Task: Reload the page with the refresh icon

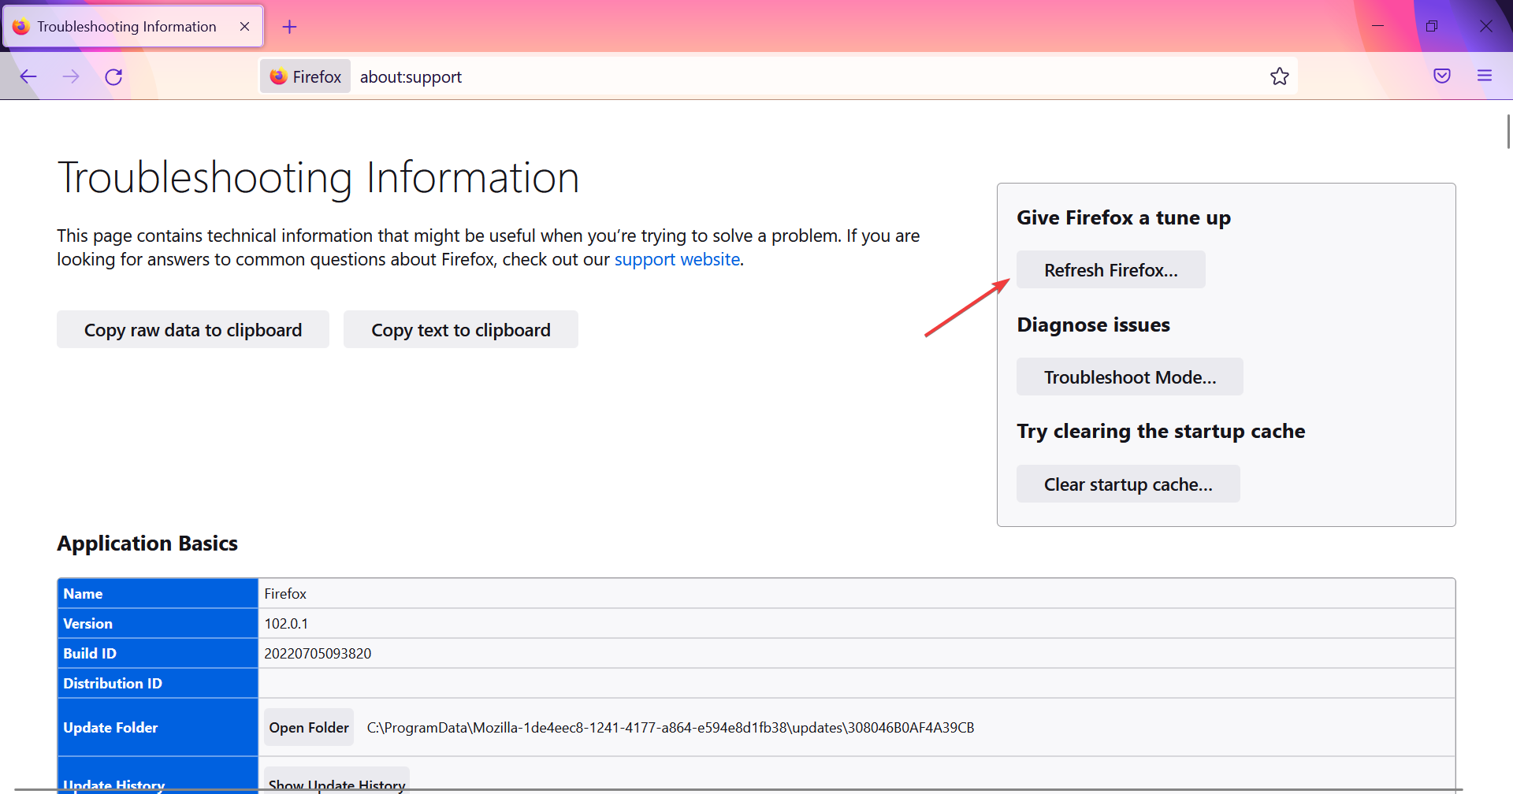Action: (x=113, y=76)
